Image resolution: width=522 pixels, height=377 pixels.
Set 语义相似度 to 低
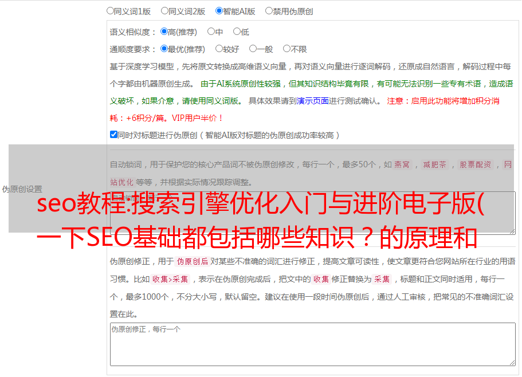[237, 32]
